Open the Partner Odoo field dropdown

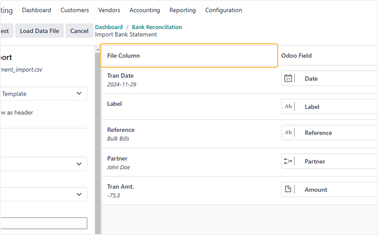(329, 161)
